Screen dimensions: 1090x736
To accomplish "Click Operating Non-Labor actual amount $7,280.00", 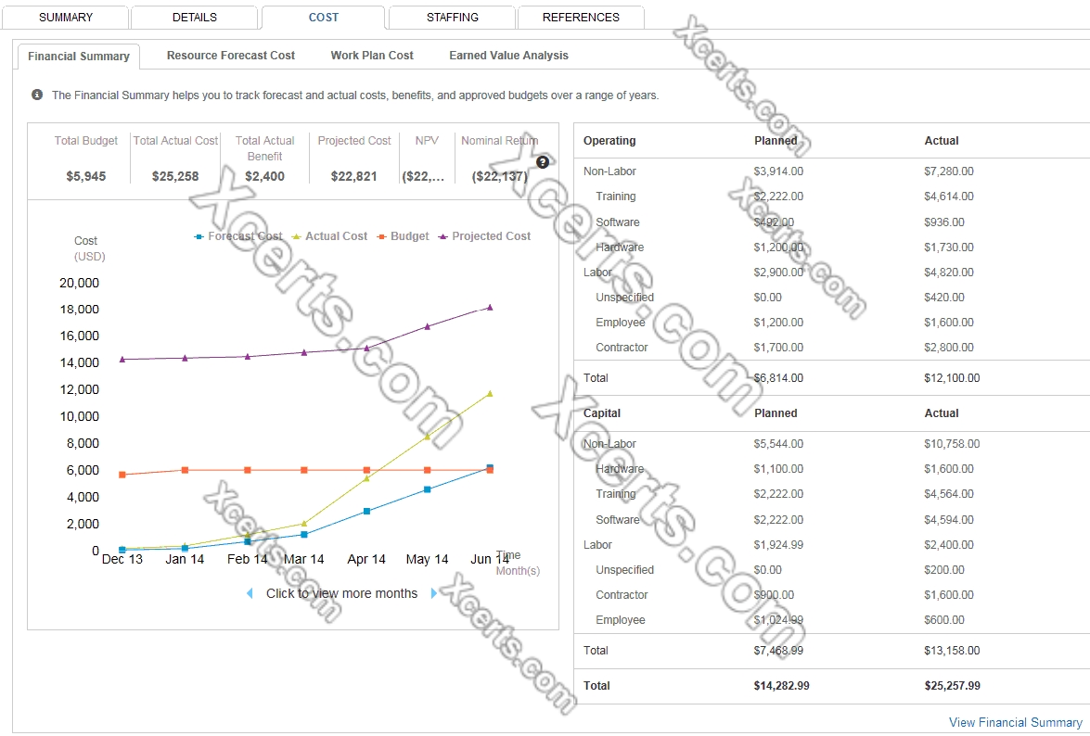I will click(949, 171).
